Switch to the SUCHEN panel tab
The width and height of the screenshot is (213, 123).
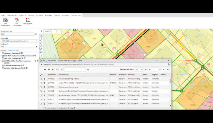tap(3, 51)
